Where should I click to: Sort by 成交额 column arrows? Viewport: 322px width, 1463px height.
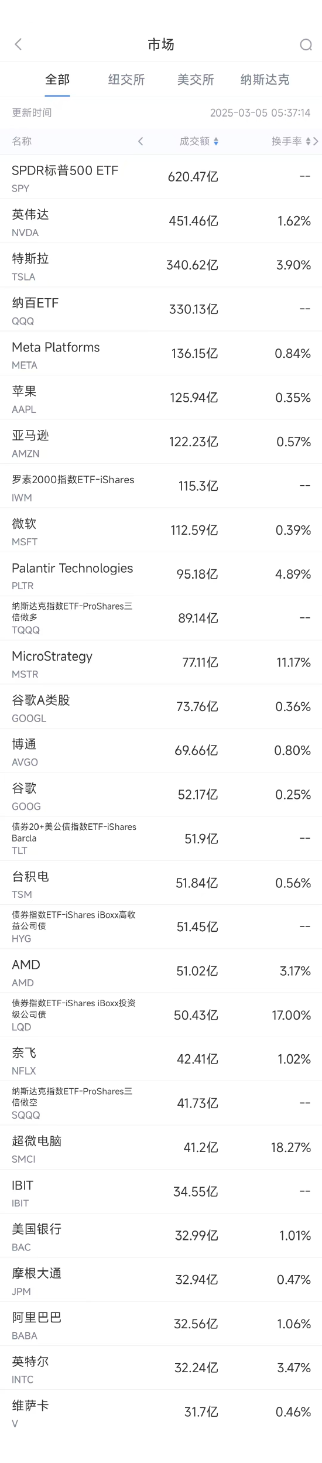coord(216,141)
